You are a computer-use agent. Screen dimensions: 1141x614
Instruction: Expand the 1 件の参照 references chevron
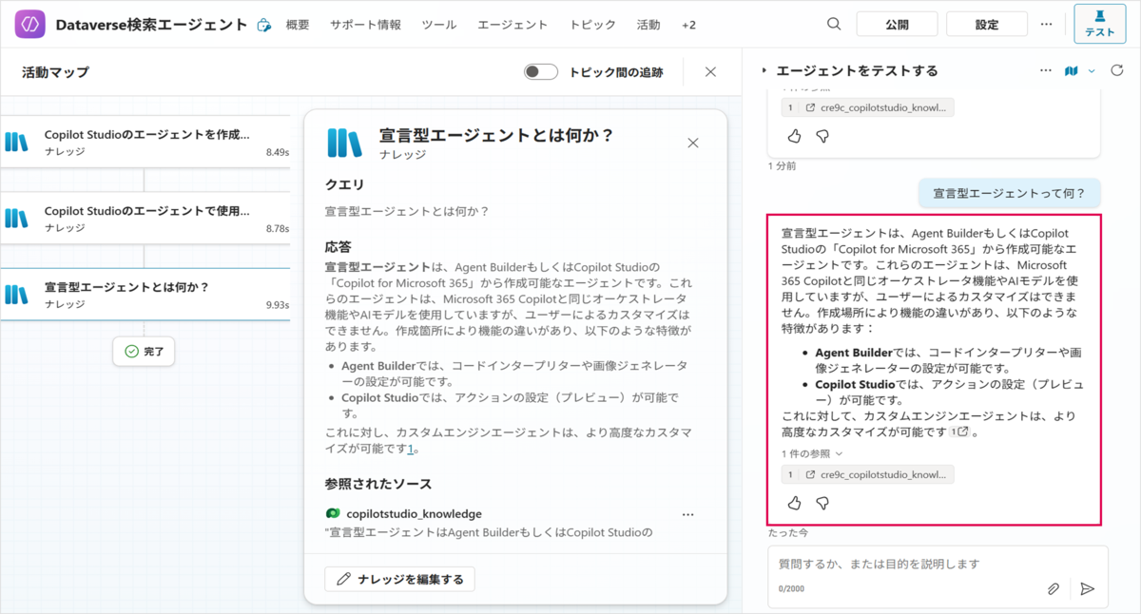839,454
